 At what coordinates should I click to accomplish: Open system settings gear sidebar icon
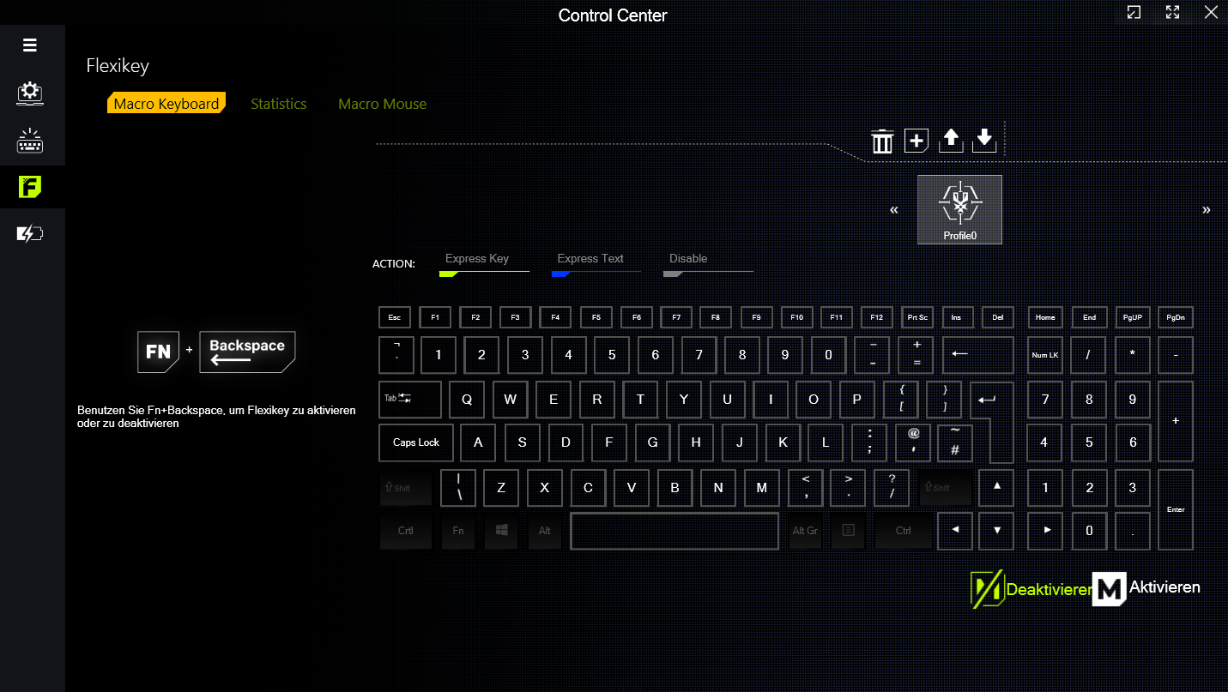point(30,93)
